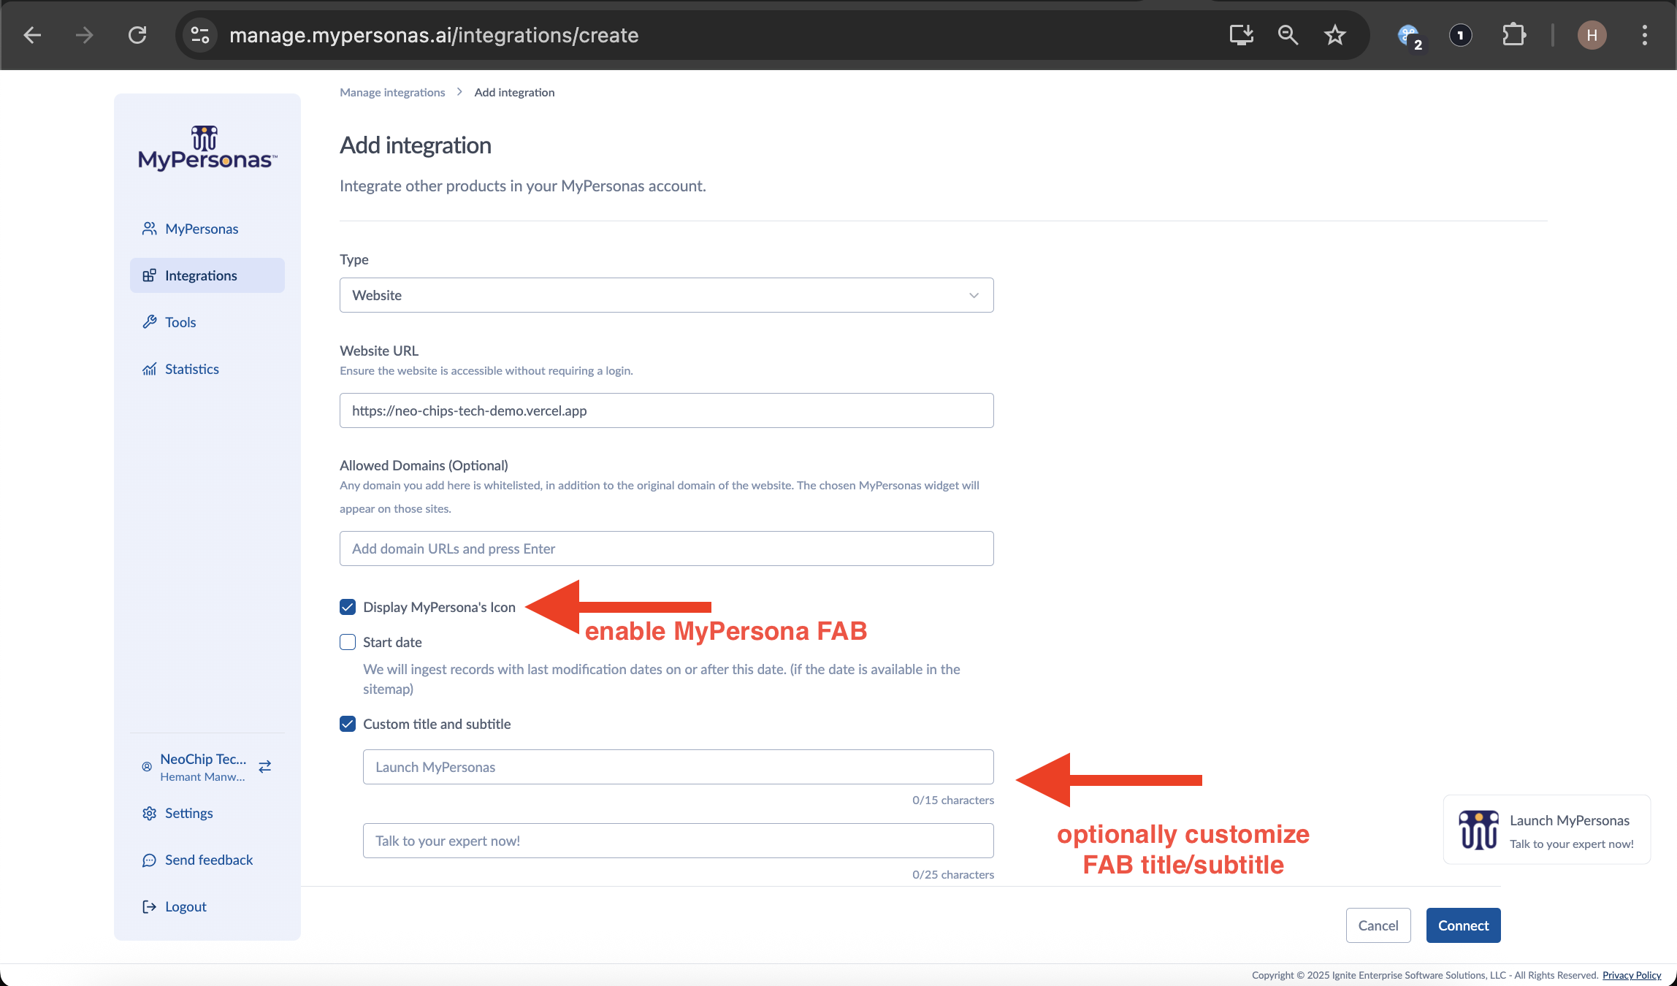Click the Allowed Domains input field
Screen dimensions: 1677x986
(x=666, y=549)
